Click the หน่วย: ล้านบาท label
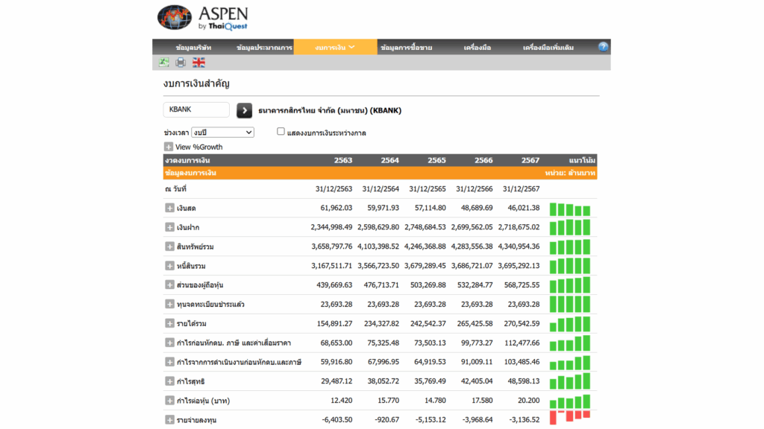Image resolution: width=764 pixels, height=429 pixels. pos(570,173)
